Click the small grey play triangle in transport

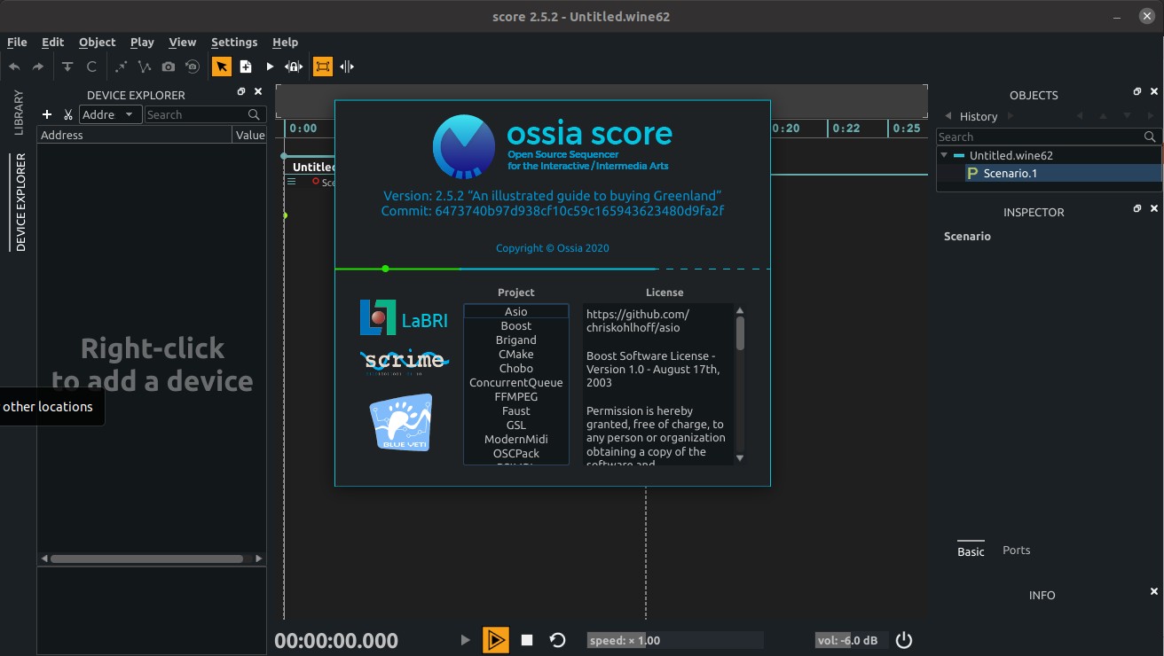coord(465,640)
